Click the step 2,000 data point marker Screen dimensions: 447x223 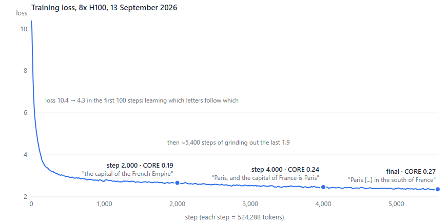click(177, 183)
